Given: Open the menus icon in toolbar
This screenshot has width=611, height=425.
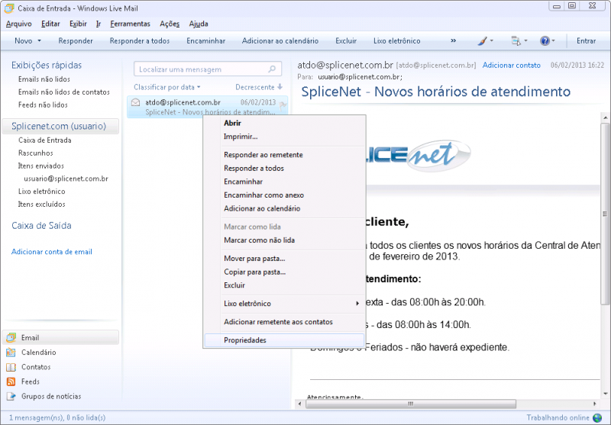Looking at the screenshot, I should click(516, 41).
